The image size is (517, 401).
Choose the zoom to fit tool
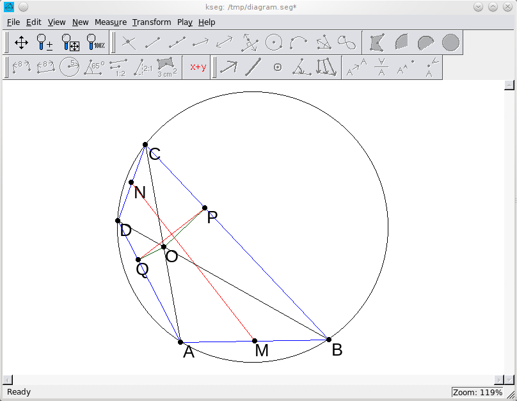pyautogui.click(x=70, y=43)
